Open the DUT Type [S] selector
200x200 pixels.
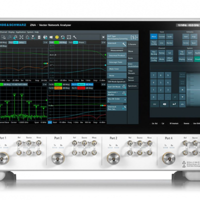[122, 37]
